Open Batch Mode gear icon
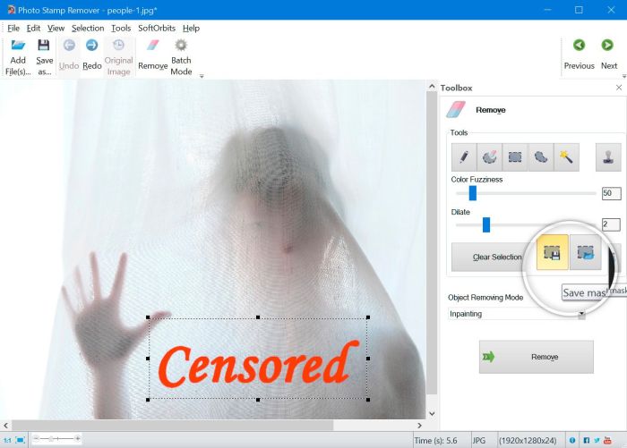Screen dimensions: 627x448 click(x=181, y=45)
